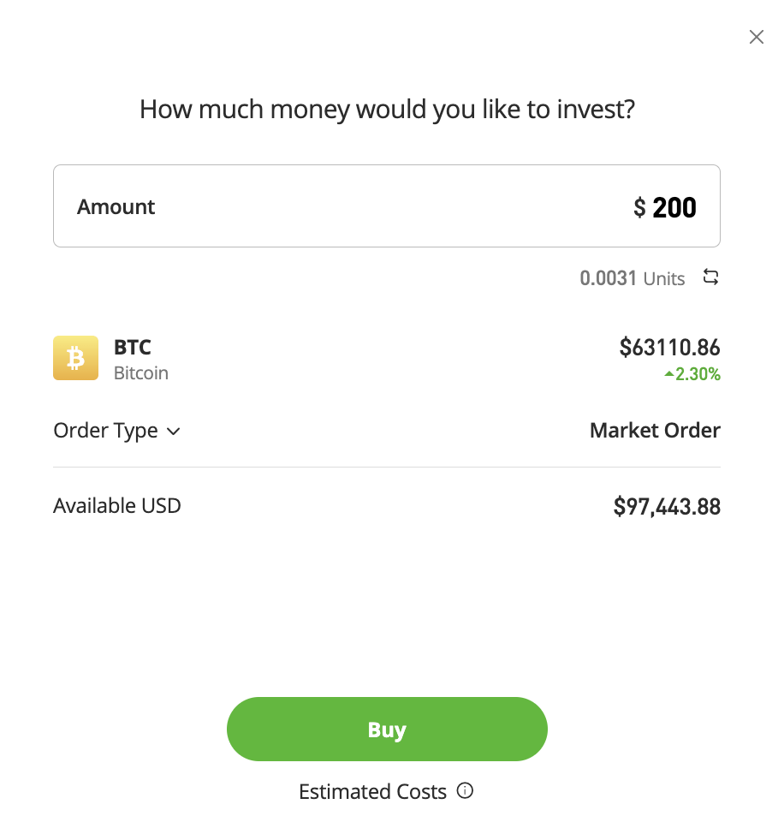This screenshot has height=834, width=784.
Task: Open the Estimated Costs info icon
Action: tap(465, 791)
